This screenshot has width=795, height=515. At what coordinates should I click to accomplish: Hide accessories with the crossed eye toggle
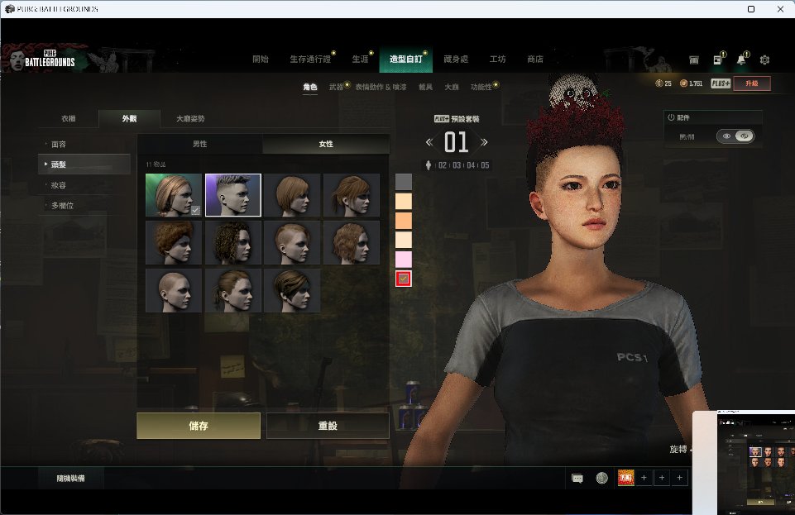[745, 136]
